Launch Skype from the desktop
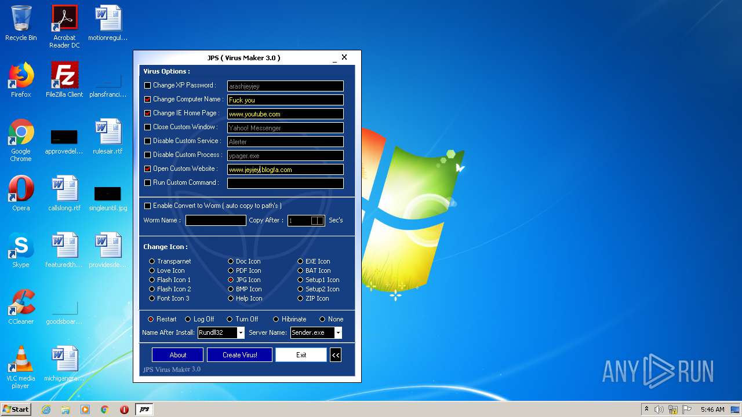This screenshot has width=742, height=417. tap(21, 250)
